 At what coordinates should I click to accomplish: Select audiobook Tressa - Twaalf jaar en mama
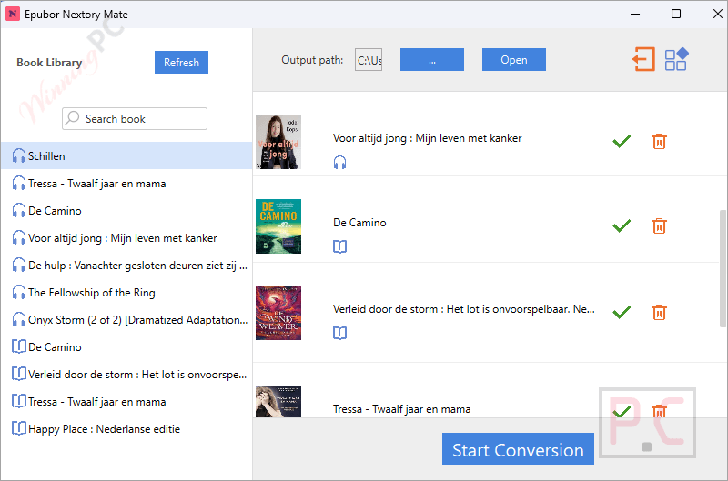[126, 183]
